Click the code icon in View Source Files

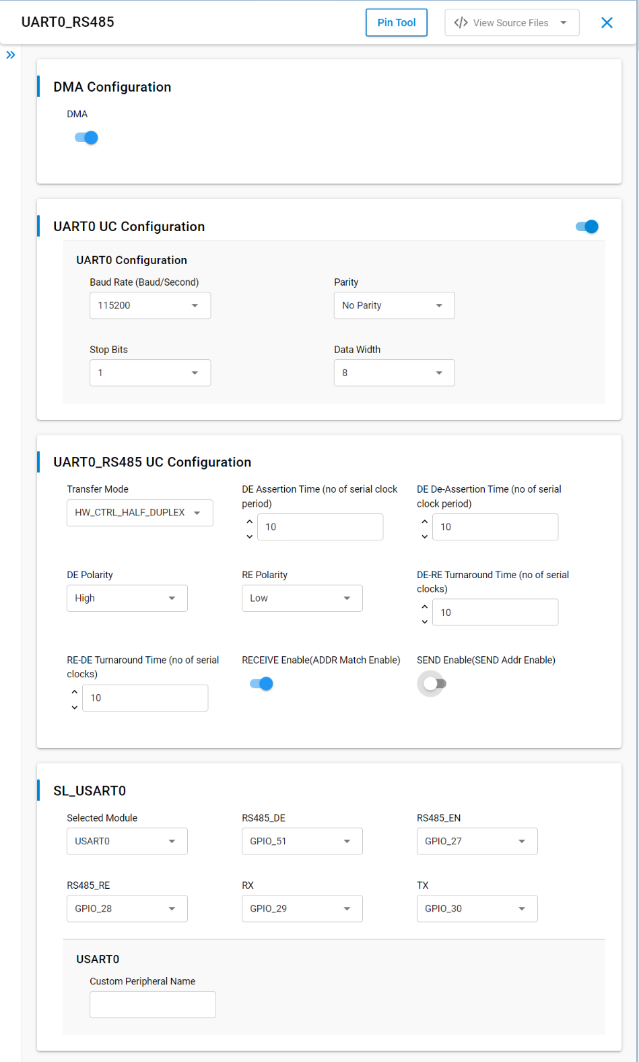[x=461, y=23]
